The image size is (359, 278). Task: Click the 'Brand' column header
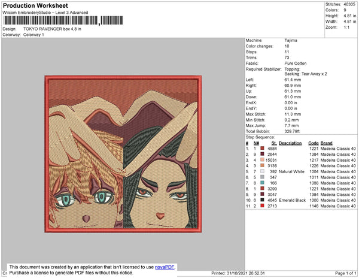coord(327,143)
